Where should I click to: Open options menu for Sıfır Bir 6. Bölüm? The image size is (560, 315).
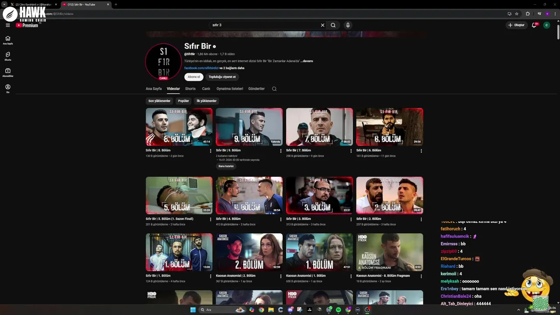421,151
